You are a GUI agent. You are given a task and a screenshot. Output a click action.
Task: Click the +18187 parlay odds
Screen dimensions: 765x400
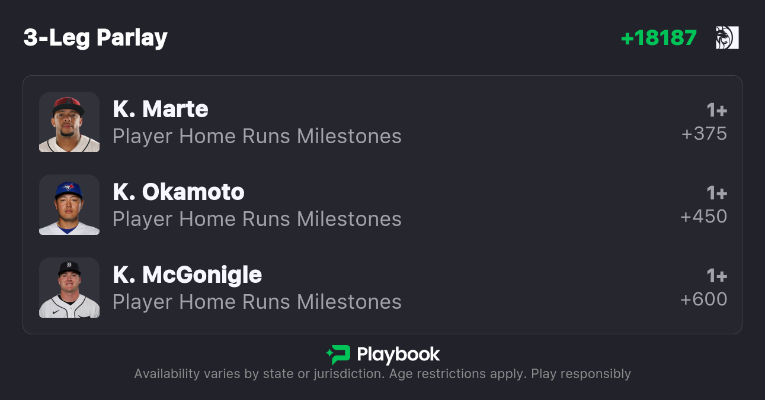click(658, 38)
